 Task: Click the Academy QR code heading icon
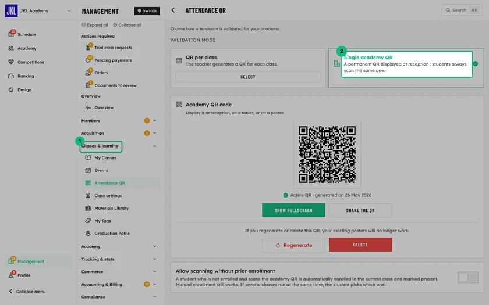(179, 104)
